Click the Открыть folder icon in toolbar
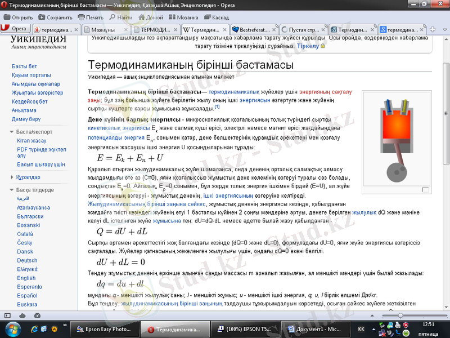This screenshot has height=338, width=450. pos(7,17)
